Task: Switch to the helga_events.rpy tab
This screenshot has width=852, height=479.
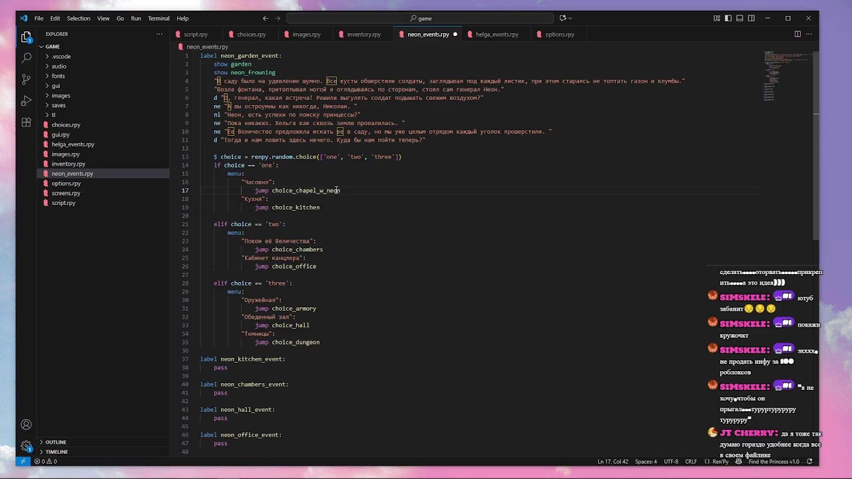Action: click(497, 34)
